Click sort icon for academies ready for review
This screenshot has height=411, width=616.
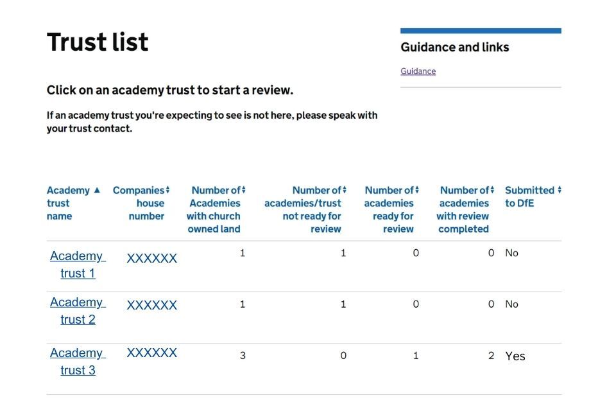pyautogui.click(x=417, y=190)
